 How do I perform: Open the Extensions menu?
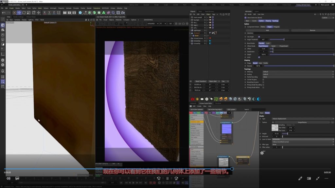(97, 8)
